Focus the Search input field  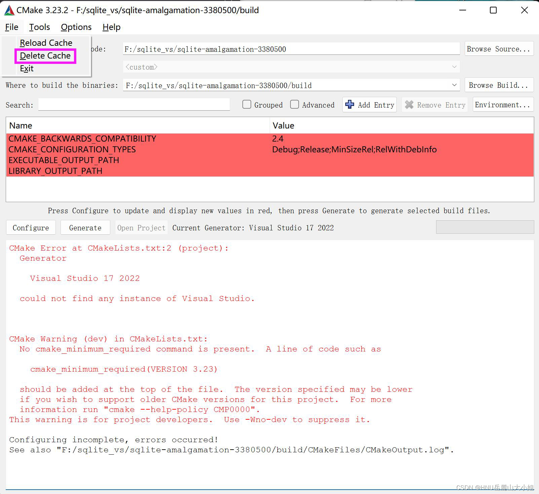tap(134, 105)
